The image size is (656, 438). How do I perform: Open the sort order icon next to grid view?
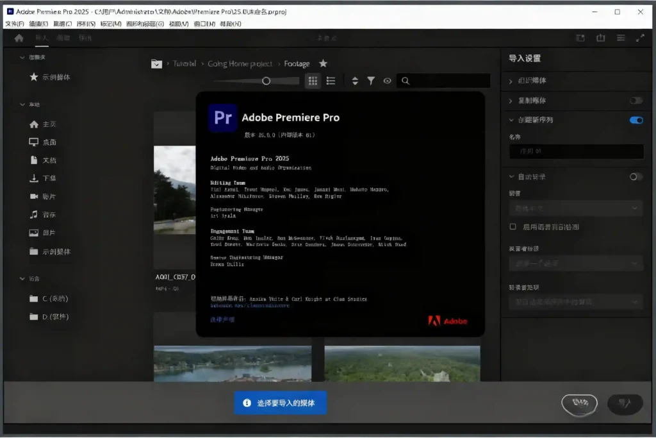(356, 81)
